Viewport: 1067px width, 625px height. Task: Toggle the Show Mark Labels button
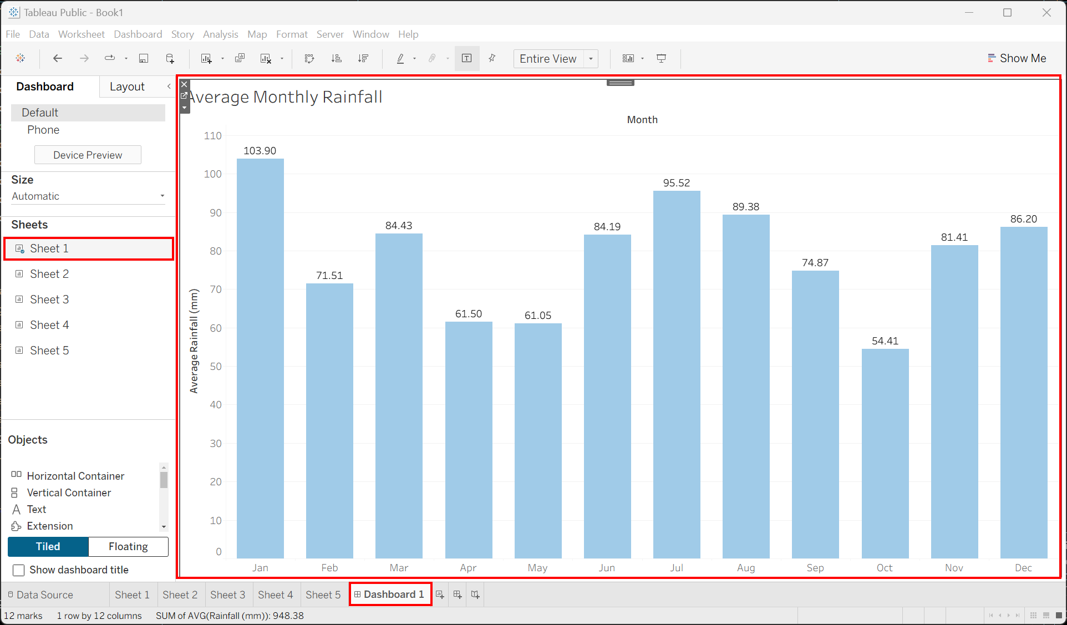click(x=467, y=58)
